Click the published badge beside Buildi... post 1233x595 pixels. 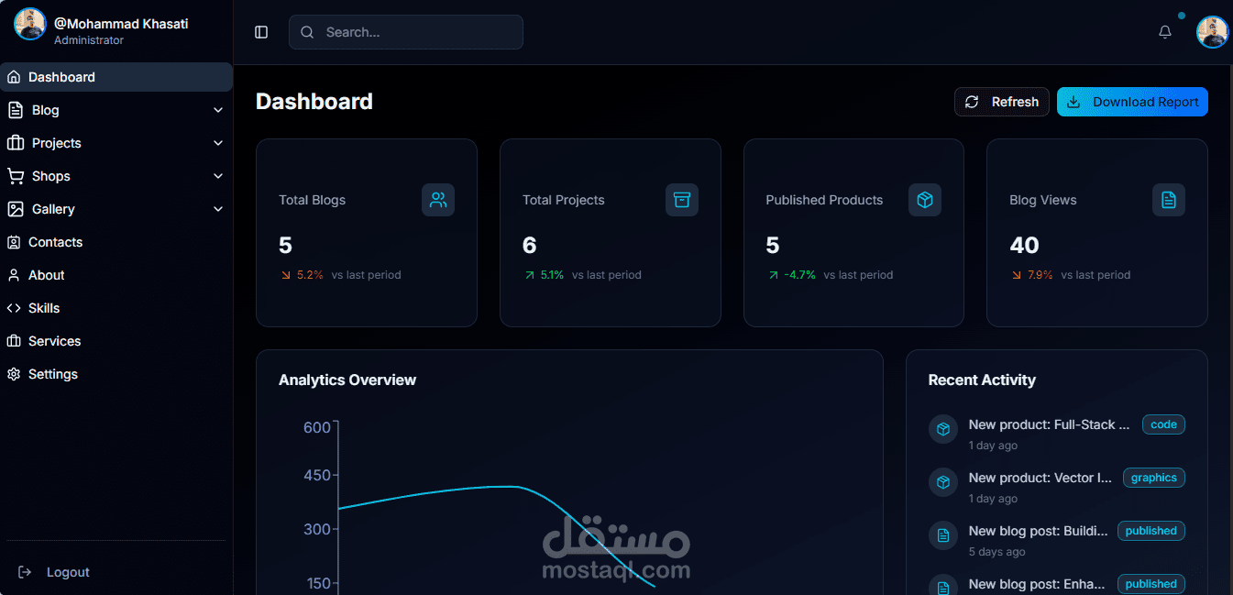[1150, 531]
